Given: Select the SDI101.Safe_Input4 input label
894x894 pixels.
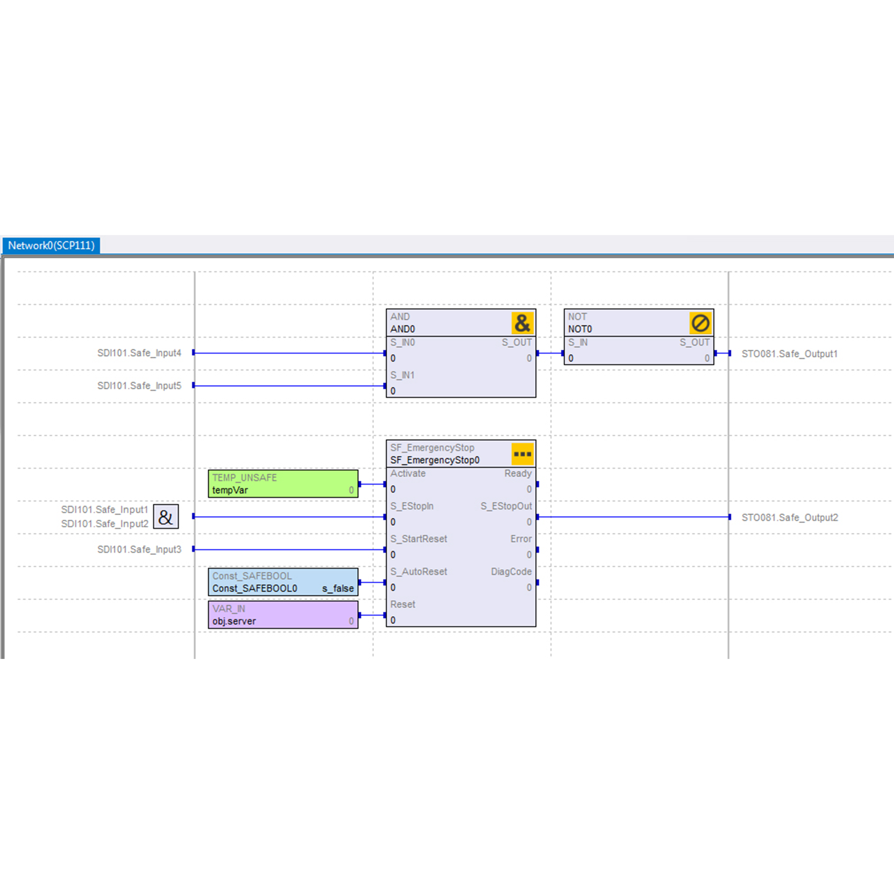Looking at the screenshot, I should point(139,353).
